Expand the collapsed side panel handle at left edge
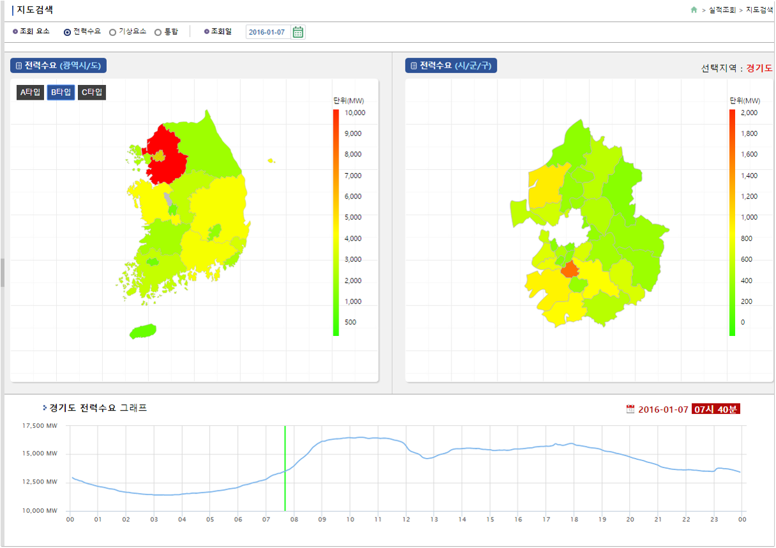The width and height of the screenshot is (776, 548). [2, 273]
